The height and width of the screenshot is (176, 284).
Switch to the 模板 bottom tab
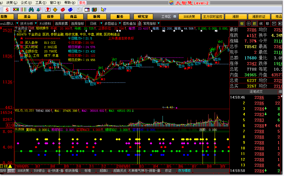[11, 171]
